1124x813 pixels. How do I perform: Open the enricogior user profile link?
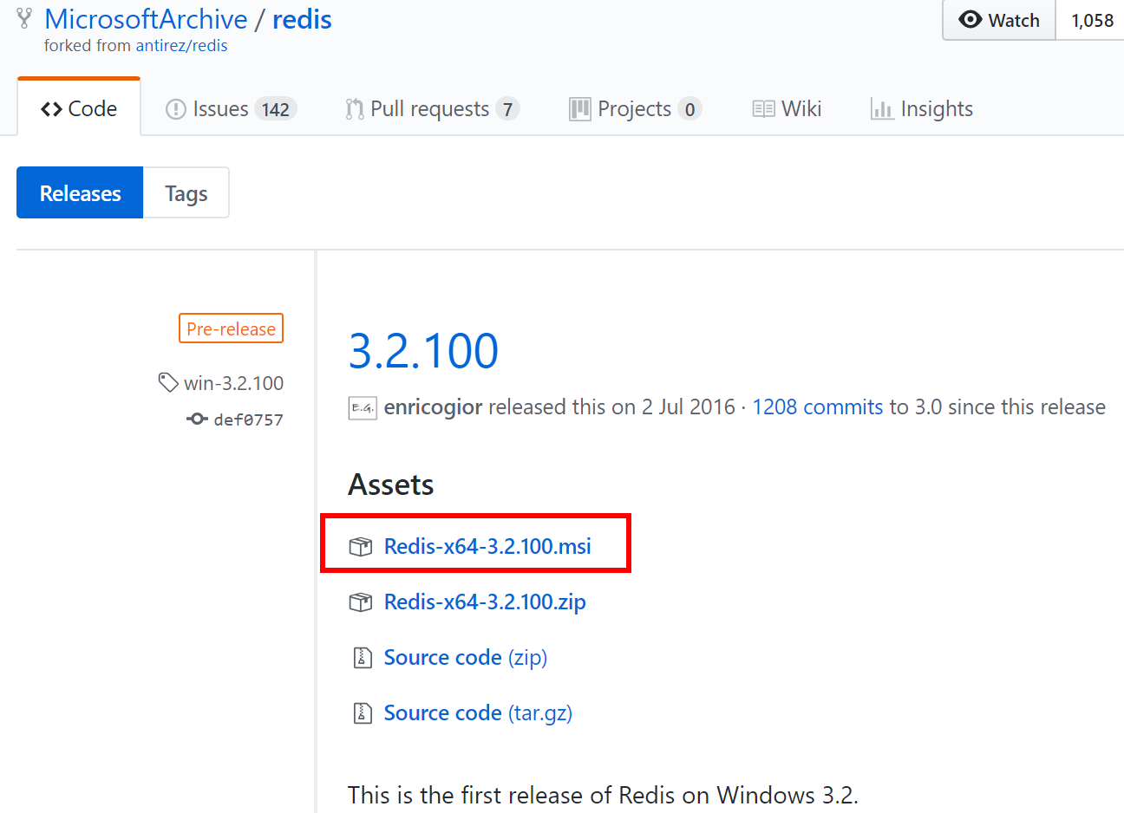[x=433, y=407]
